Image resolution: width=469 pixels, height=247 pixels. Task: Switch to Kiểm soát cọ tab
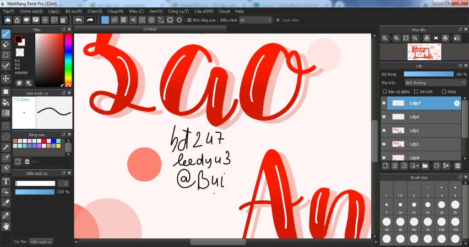[x=41, y=242]
